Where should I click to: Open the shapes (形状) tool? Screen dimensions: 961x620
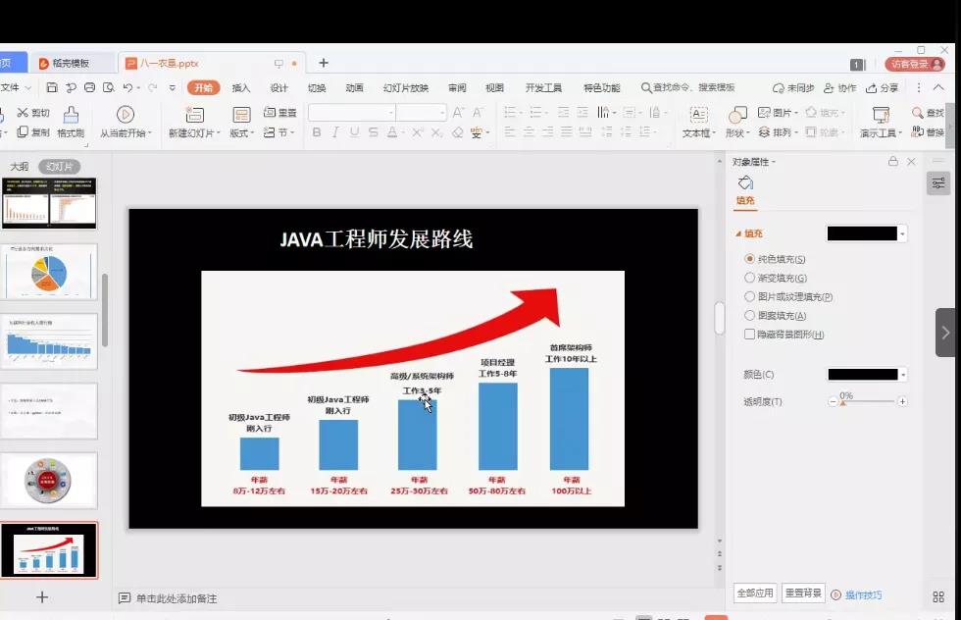click(x=737, y=115)
